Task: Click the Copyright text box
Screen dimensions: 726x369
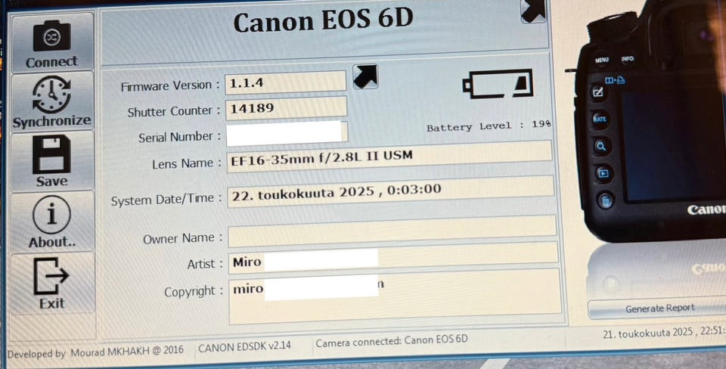Action: pyautogui.click(x=395, y=296)
